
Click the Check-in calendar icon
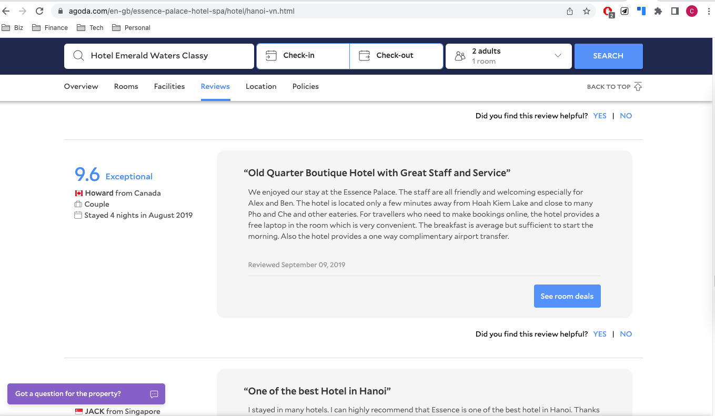[x=271, y=55]
